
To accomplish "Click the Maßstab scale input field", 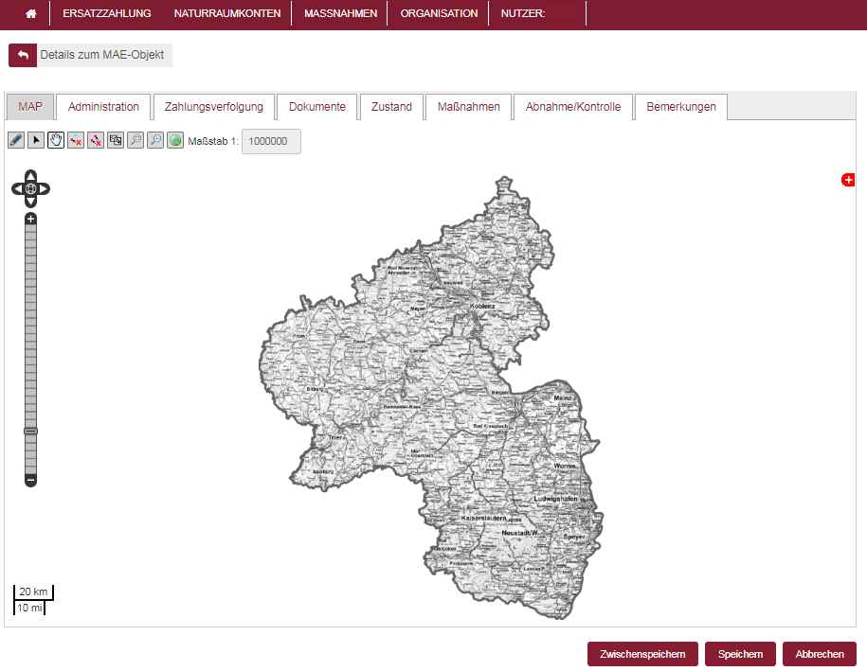I will click(271, 141).
